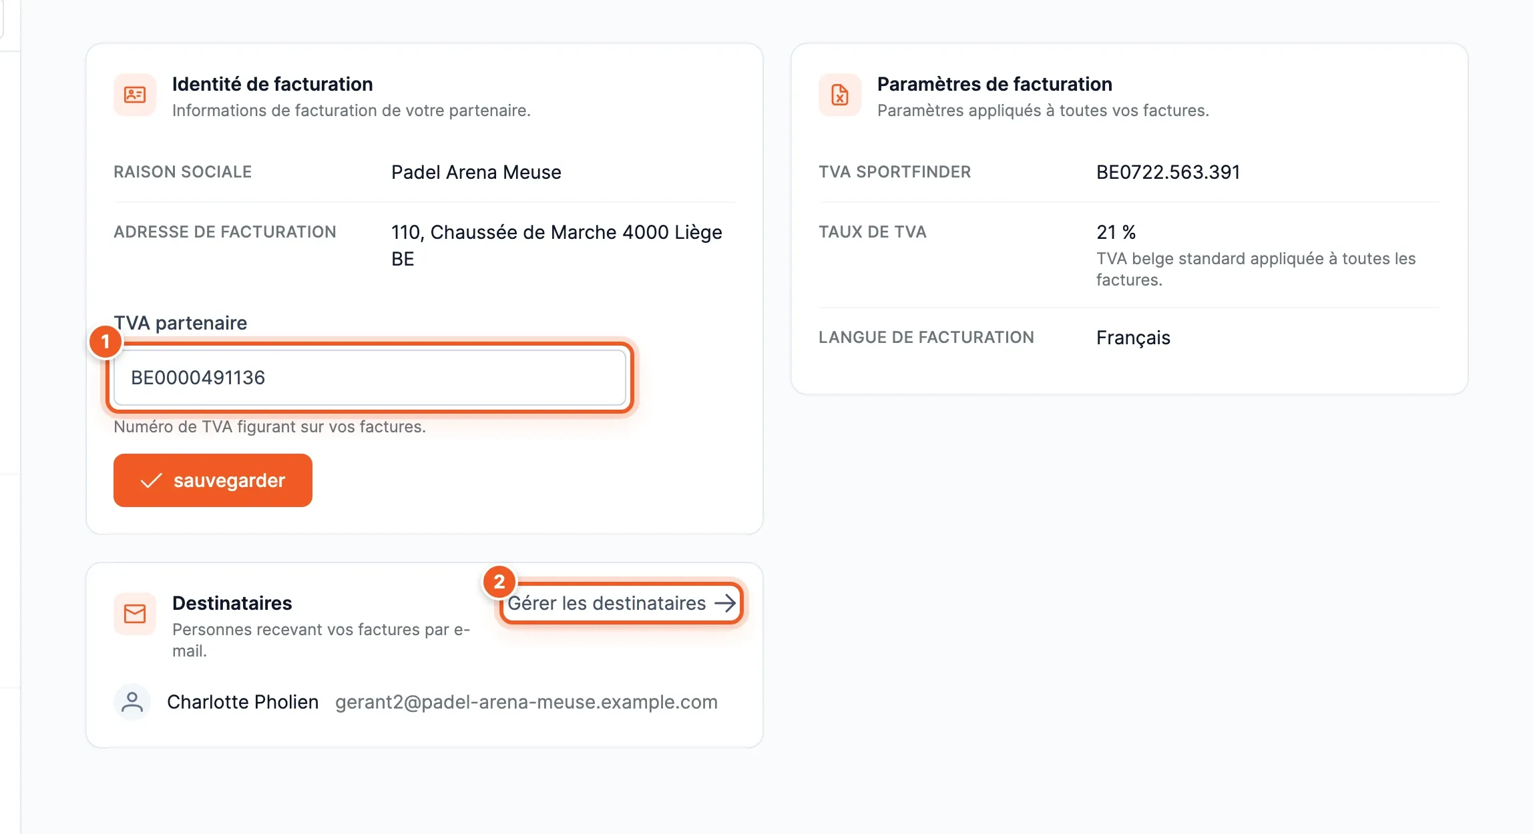The height and width of the screenshot is (834, 1533).
Task: Click the Français billing language value
Action: click(x=1133, y=338)
